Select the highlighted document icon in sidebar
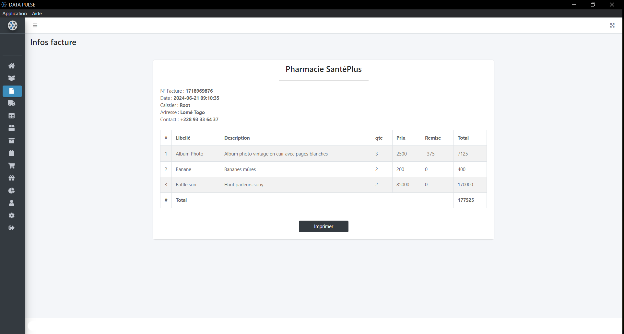Image resolution: width=624 pixels, height=334 pixels. (12, 91)
